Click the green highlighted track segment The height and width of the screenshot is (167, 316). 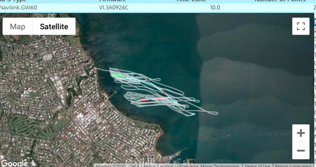[118, 76]
